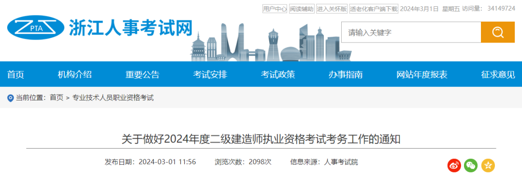This screenshot has width=522, height=182.
Task: Share article via WeChat icon
Action: point(471,166)
